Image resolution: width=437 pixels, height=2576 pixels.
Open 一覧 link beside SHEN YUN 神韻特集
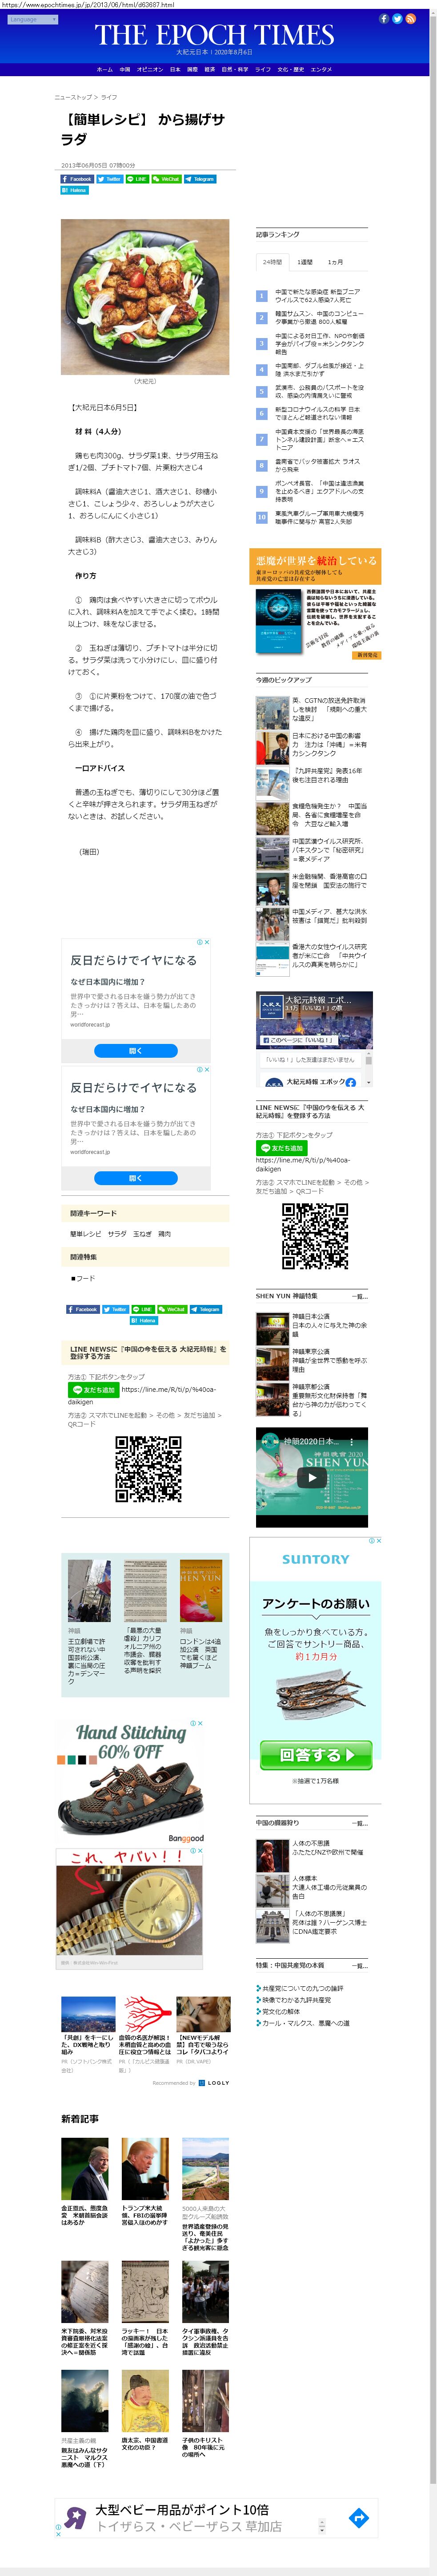coord(360,1296)
